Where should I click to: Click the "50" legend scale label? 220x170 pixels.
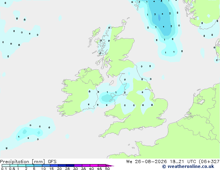point(107,169)
